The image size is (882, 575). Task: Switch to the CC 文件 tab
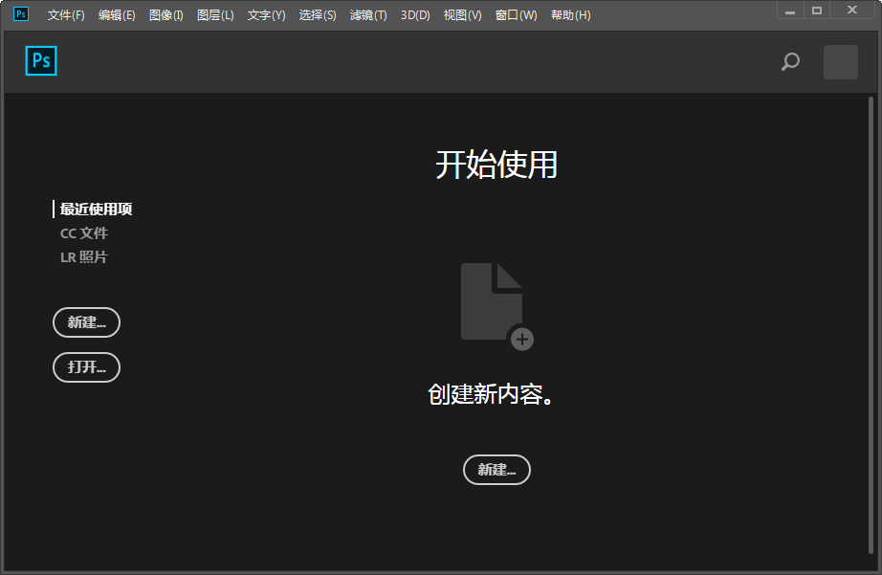(84, 232)
